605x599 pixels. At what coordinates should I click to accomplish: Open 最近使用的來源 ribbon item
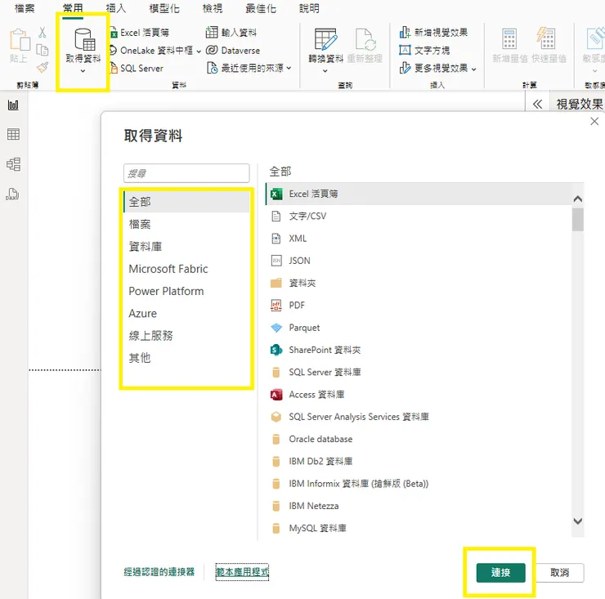(x=249, y=69)
